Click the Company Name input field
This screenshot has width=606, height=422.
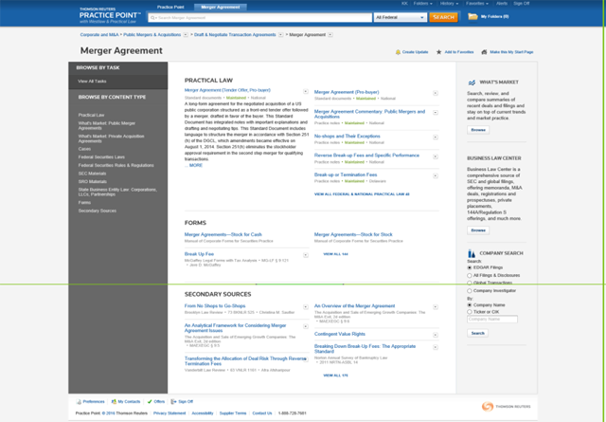click(491, 320)
